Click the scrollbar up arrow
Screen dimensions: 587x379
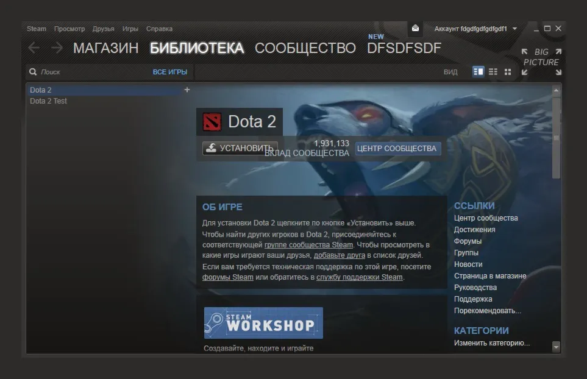click(x=556, y=90)
